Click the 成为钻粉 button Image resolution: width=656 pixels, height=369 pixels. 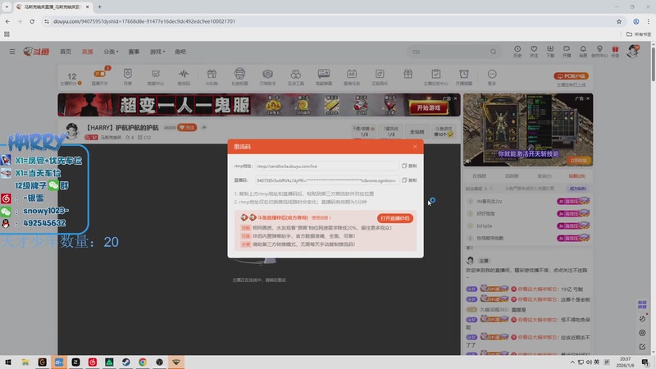pos(578,189)
